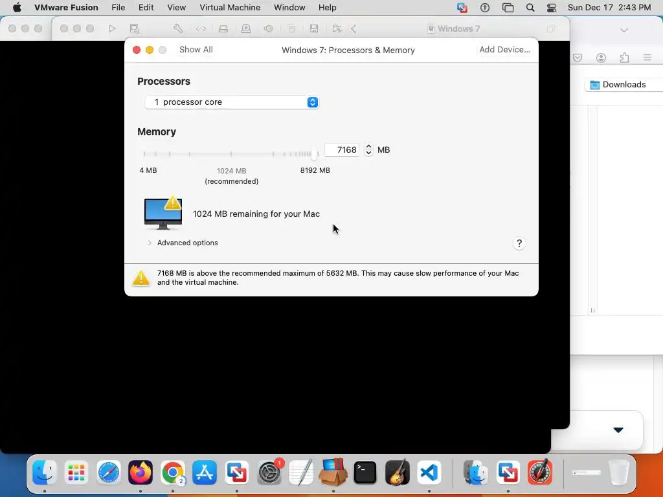This screenshot has height=497, width=663.
Task: Launch Firefox from the Dock
Action: coord(140,472)
